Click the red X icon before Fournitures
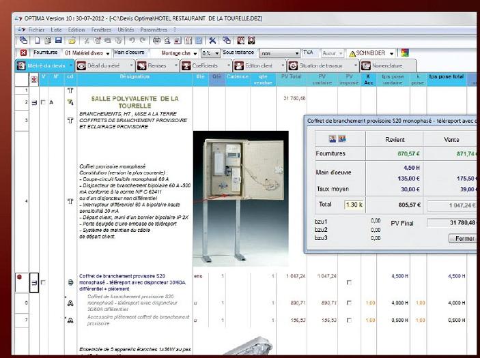The width and height of the screenshot is (480, 358). coord(23,53)
